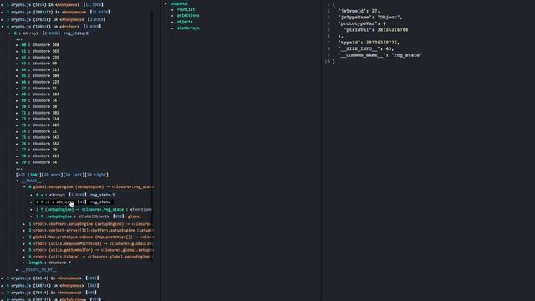Select array element at index 61

(x=40, y=51)
